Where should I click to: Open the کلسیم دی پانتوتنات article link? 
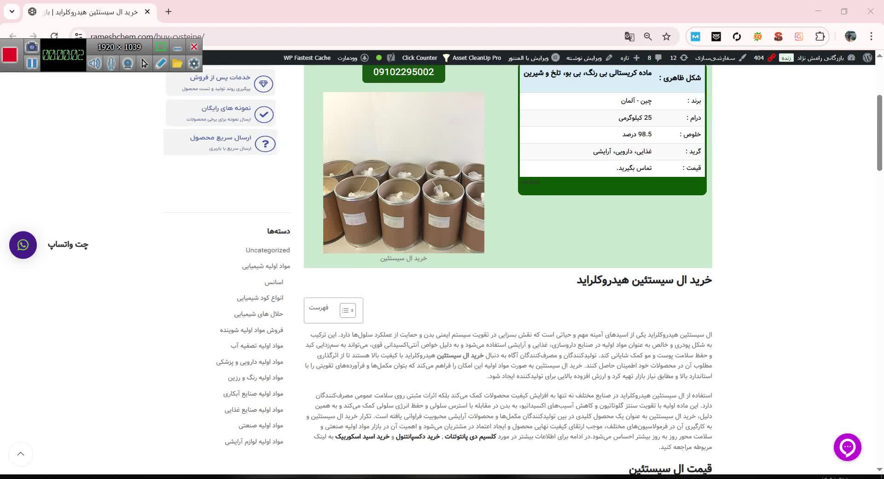coord(470,437)
